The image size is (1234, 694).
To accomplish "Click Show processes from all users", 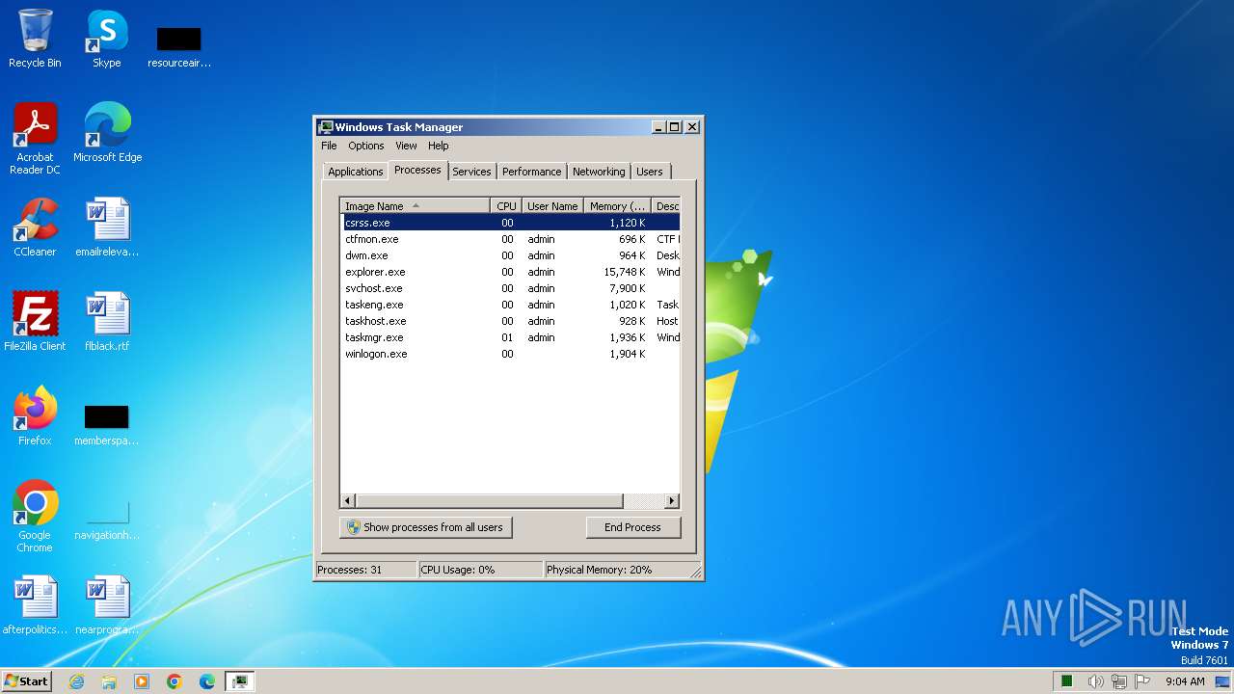I will click(425, 527).
